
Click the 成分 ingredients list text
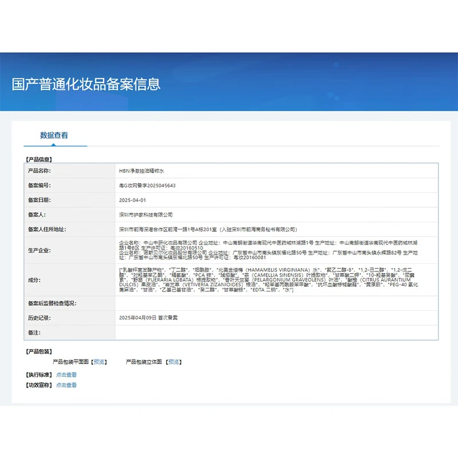(x=276, y=280)
